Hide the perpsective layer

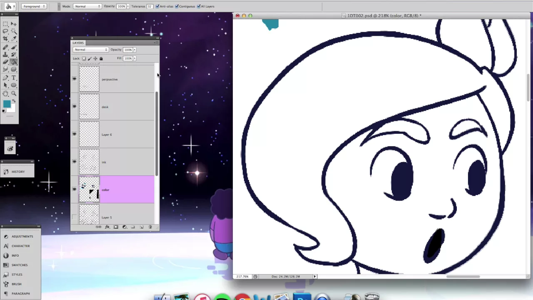74,79
